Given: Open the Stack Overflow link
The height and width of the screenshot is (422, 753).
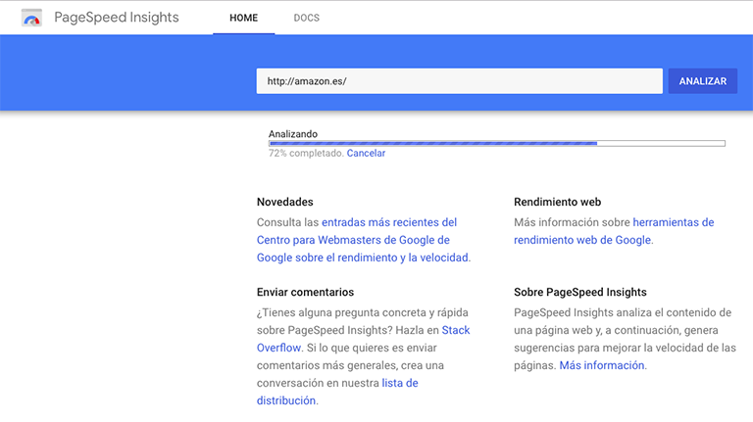Looking at the screenshot, I should (x=456, y=330).
